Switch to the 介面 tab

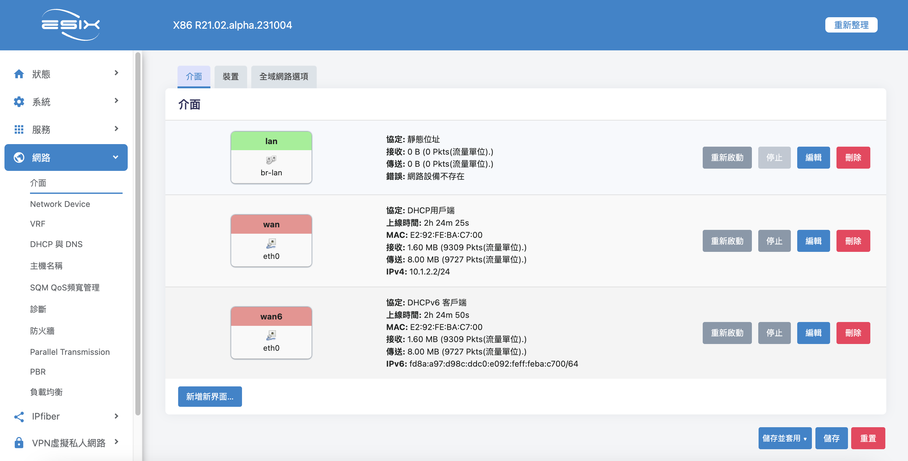coord(193,77)
